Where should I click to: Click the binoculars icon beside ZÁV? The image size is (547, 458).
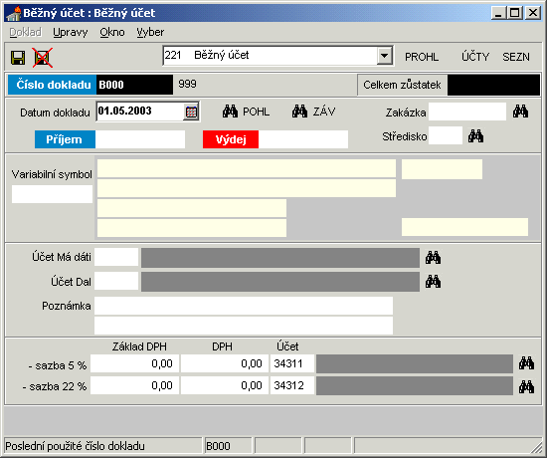[299, 112]
